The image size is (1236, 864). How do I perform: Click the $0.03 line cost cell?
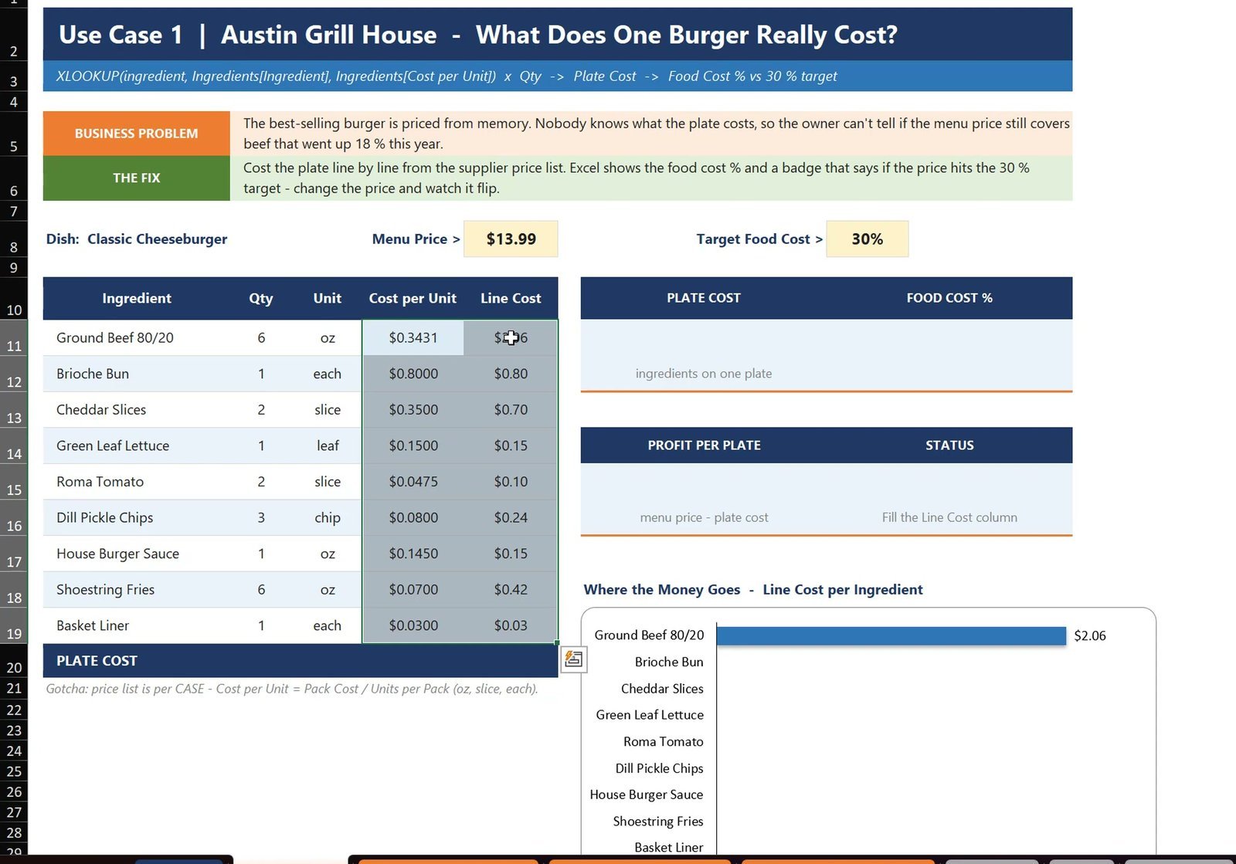point(511,625)
